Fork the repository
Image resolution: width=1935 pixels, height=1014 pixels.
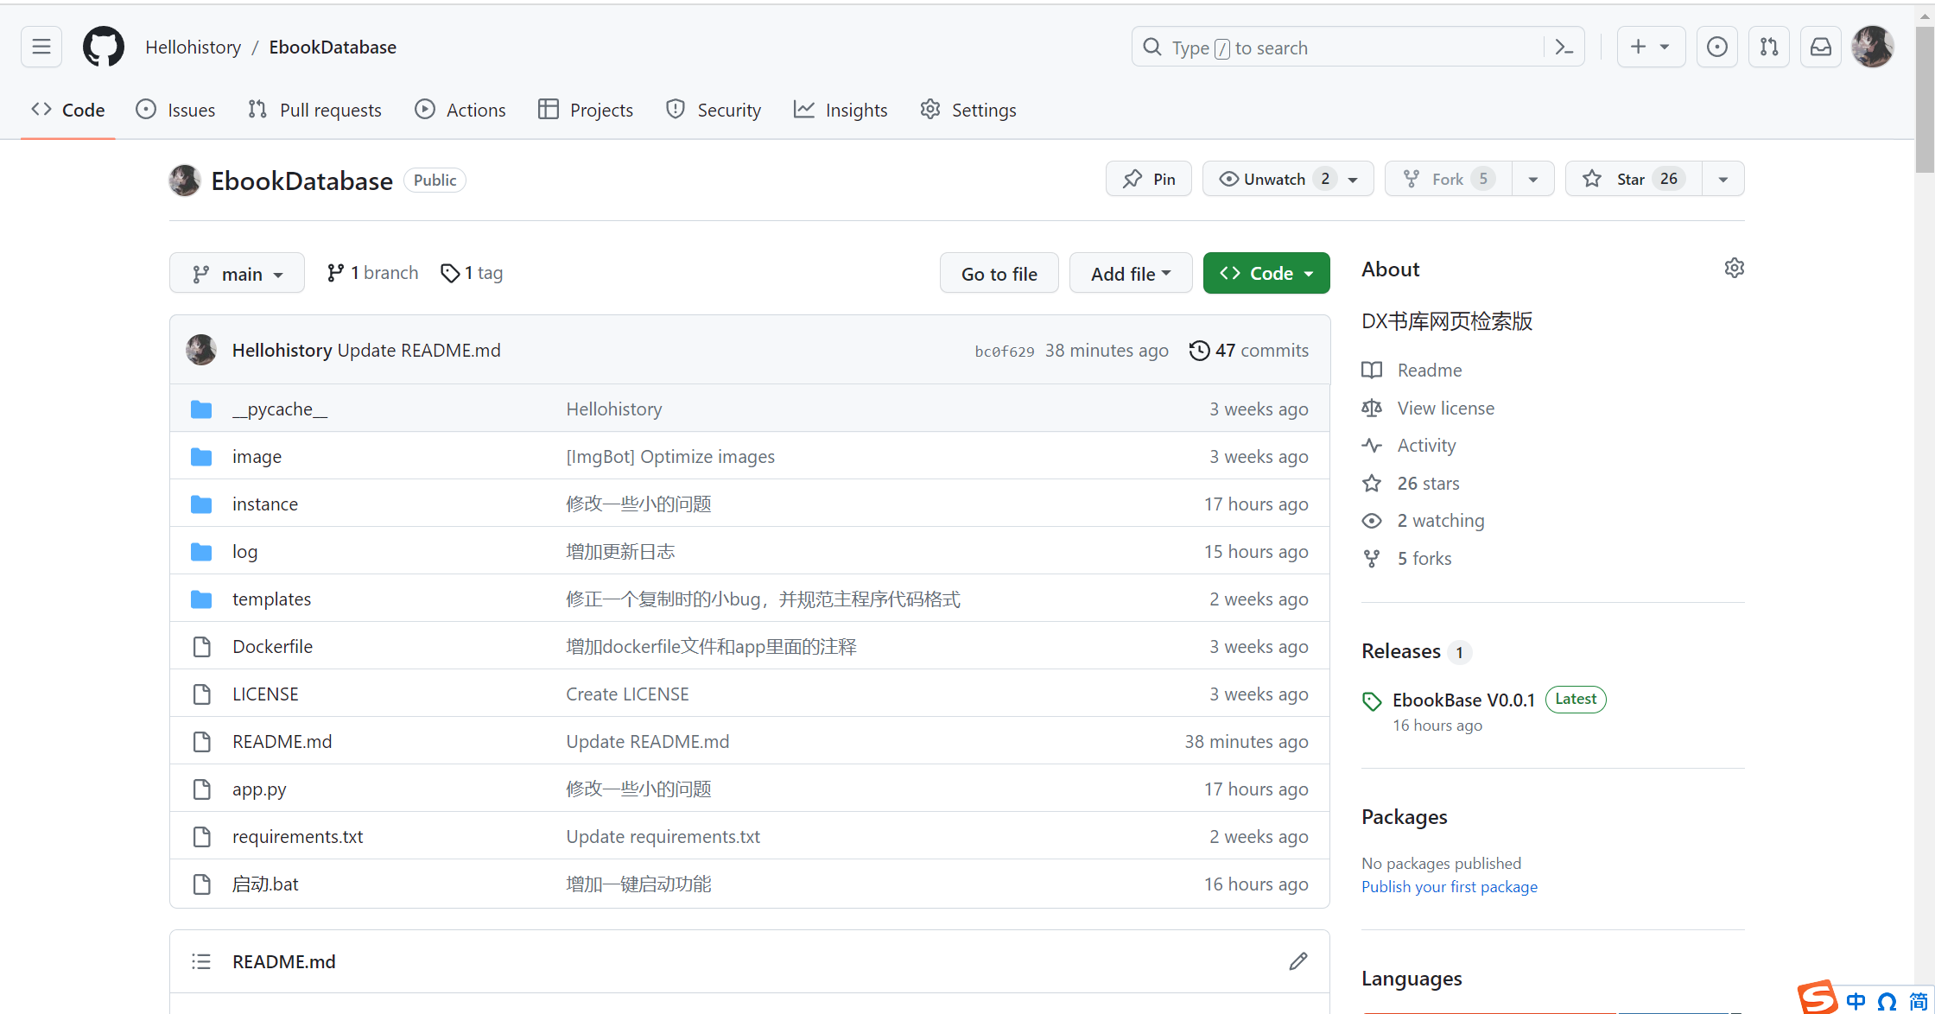1449,179
